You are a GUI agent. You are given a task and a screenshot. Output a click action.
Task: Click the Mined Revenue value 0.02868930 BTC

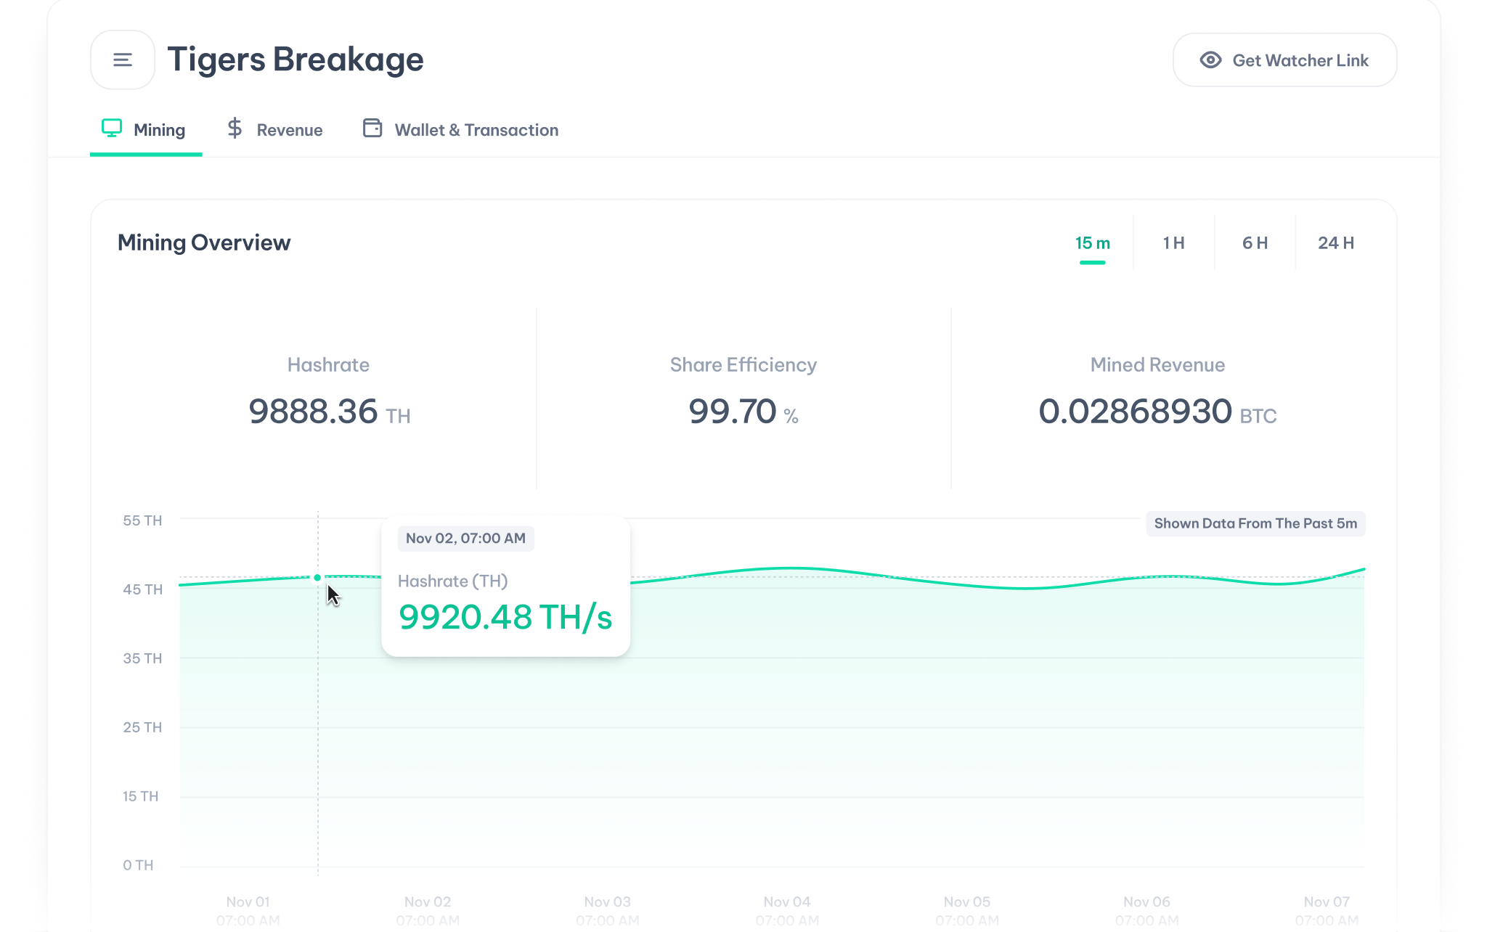[x=1157, y=412]
